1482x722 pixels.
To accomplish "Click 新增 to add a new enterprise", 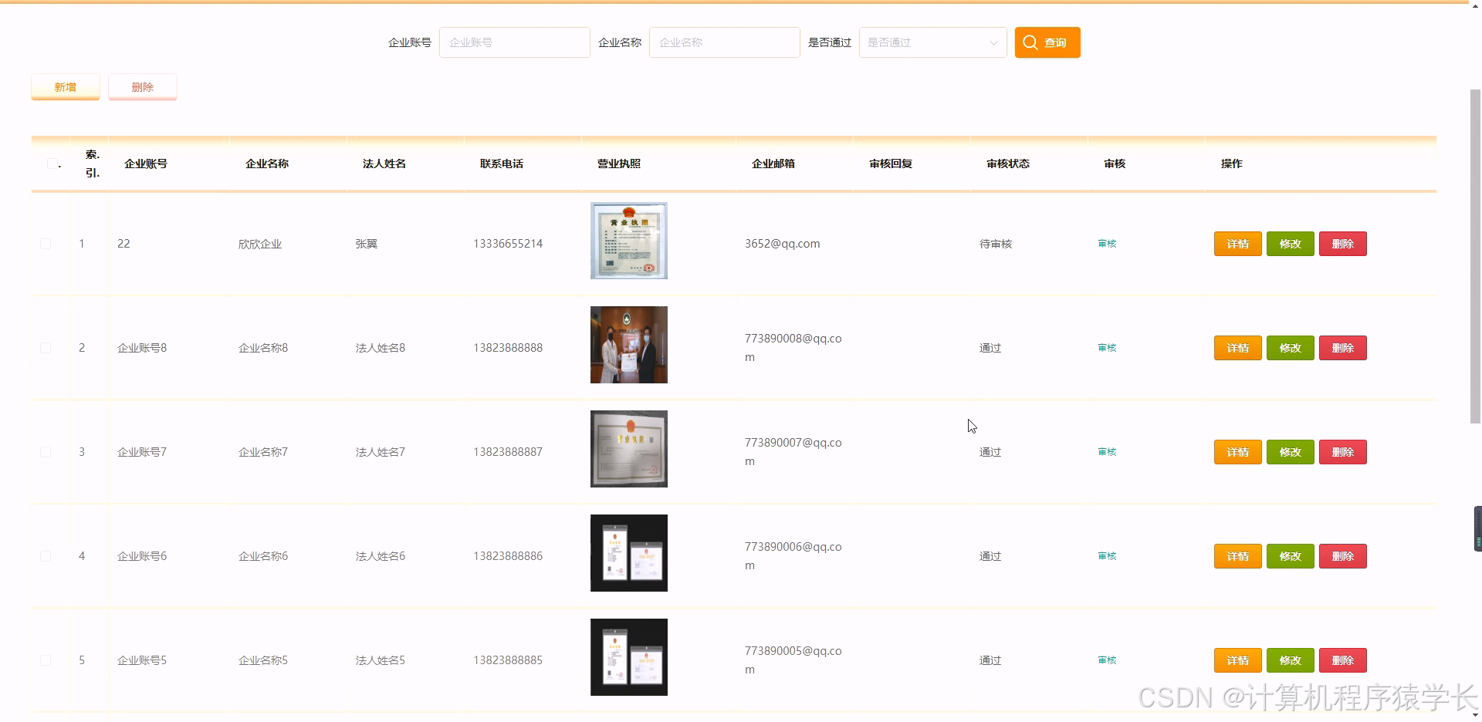I will [65, 86].
